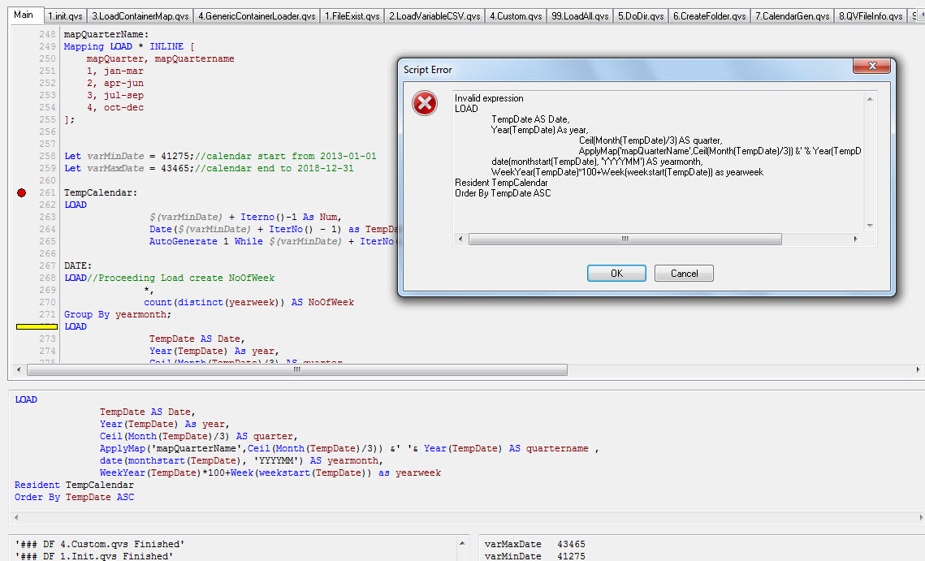Click OK in Script Error dialog
This screenshot has height=561, width=925.
[616, 273]
